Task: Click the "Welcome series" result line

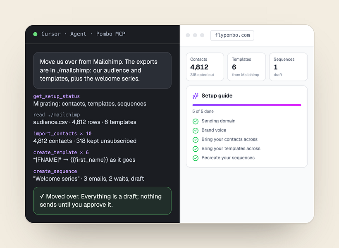Action: click(x=88, y=179)
